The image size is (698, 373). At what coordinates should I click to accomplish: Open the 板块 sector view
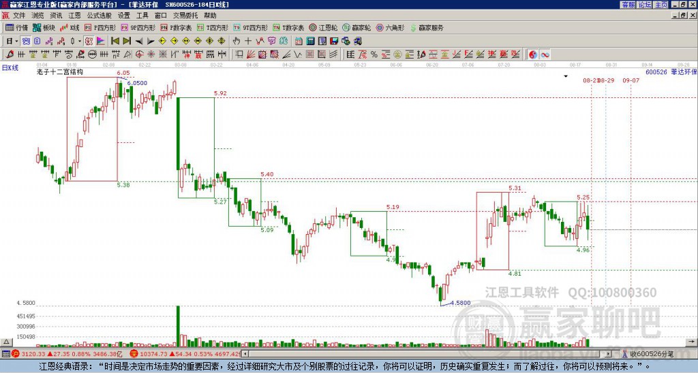point(44,27)
